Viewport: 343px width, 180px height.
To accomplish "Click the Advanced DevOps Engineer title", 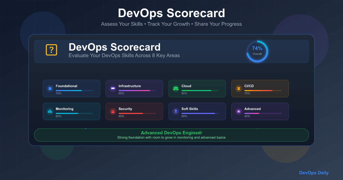I will pyautogui.click(x=171, y=133).
